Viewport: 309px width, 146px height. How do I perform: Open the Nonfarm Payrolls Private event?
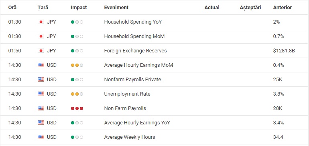coord(132,80)
